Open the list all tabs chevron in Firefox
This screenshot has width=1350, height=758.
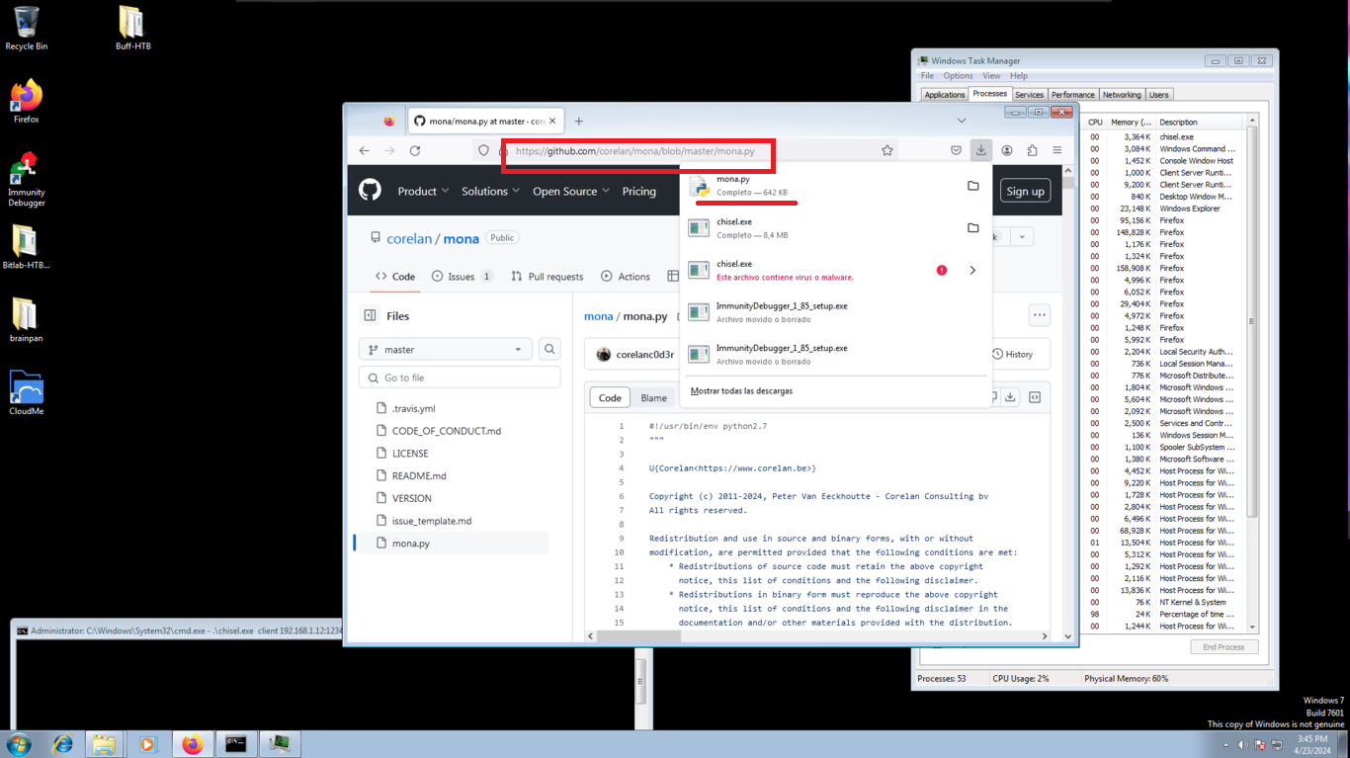[x=962, y=121]
